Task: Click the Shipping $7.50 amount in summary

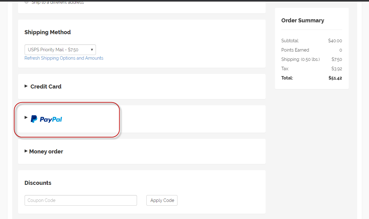Action: (337, 59)
